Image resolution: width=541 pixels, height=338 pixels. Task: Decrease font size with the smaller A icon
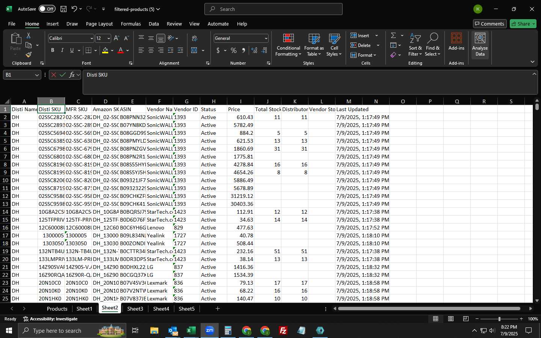(126, 38)
